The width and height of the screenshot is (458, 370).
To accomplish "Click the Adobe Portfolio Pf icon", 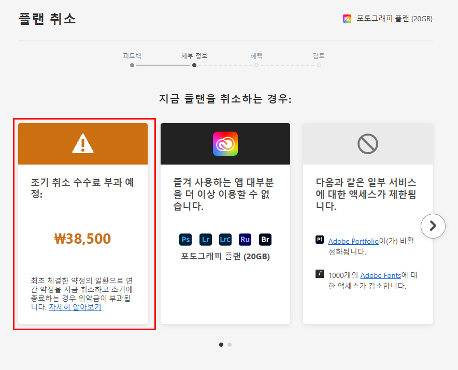I will tap(320, 240).
